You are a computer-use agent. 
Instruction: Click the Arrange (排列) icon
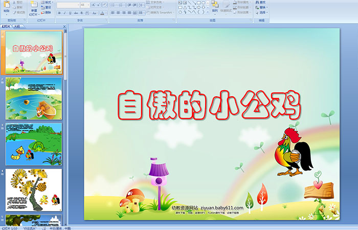tap(215, 5)
